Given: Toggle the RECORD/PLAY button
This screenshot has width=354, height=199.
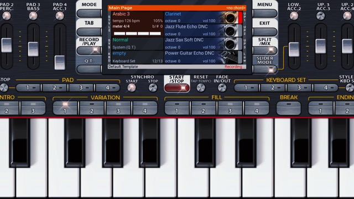Looking at the screenshot, I should (x=89, y=50).
